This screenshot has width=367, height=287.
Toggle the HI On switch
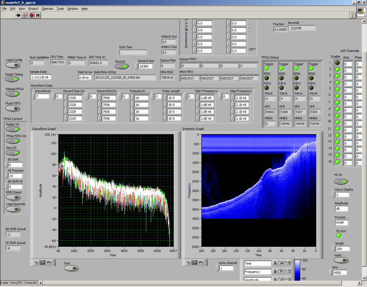pyautogui.click(x=341, y=182)
